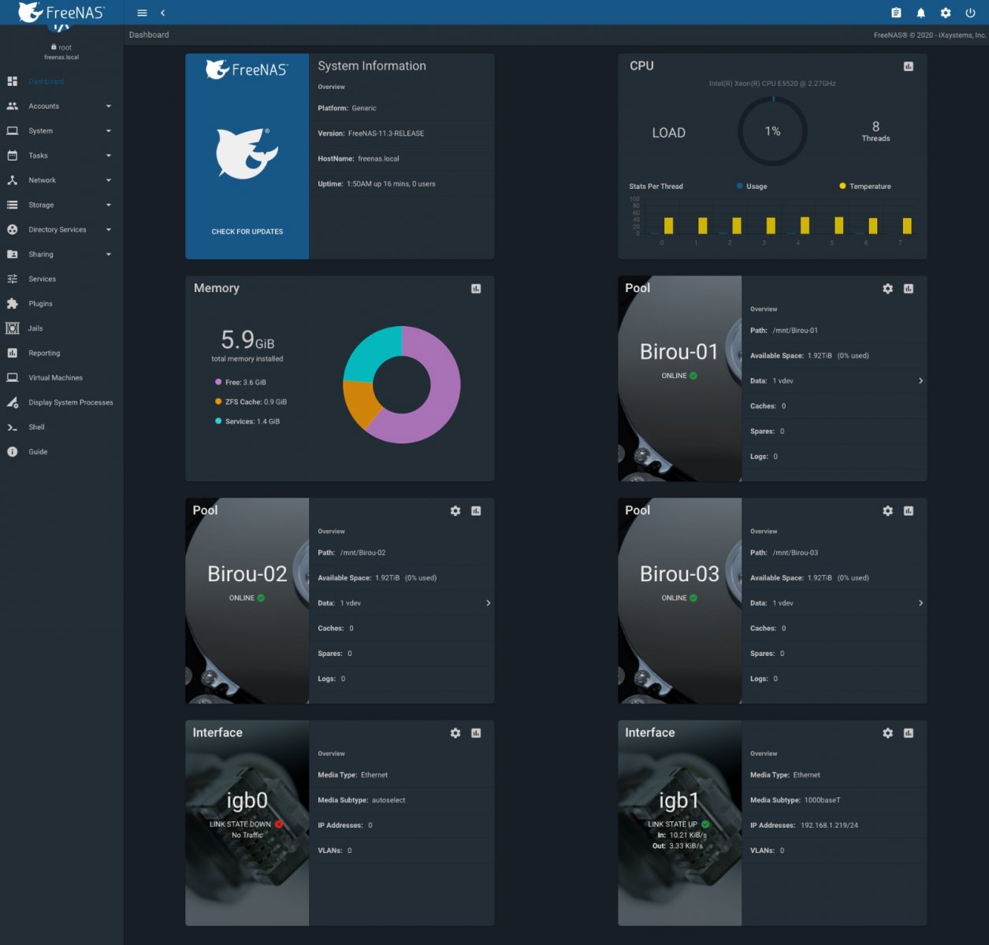This screenshot has width=989, height=945.
Task: Click the CPU Temperature legend label
Action: (x=870, y=187)
